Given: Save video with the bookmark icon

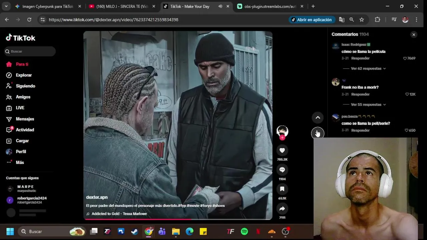Looking at the screenshot, I should click(x=282, y=189).
